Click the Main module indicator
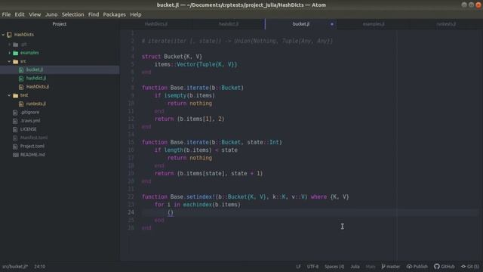The image size is (483, 272). [x=371, y=267]
